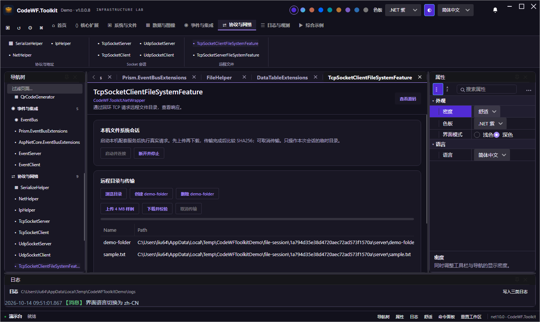
Task: Click the 过滤页面 filter field
Action: pos(45,89)
